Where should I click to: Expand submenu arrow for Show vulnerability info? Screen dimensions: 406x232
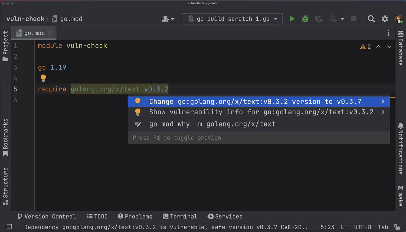(383, 112)
